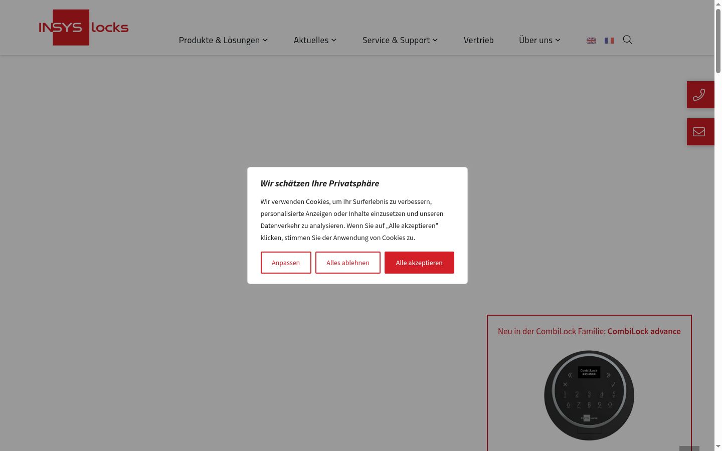Screen dimensions: 722x451
Task: Expand the Aktuelles menu
Action: pyautogui.click(x=315, y=40)
